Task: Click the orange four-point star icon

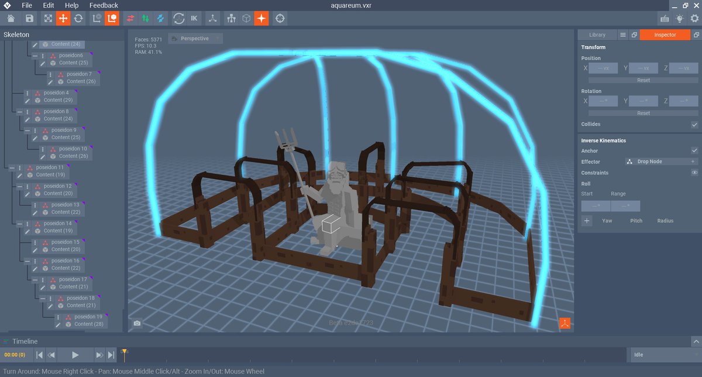Action: click(261, 19)
